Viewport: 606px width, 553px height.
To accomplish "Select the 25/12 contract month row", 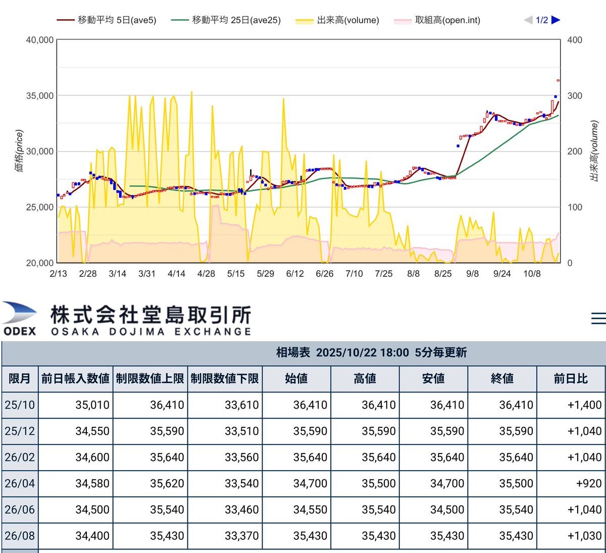I will (x=19, y=431).
